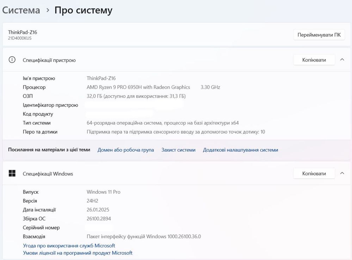Click the Перейменувати ПК button
Screen dimensions: 352x260
(319, 35)
